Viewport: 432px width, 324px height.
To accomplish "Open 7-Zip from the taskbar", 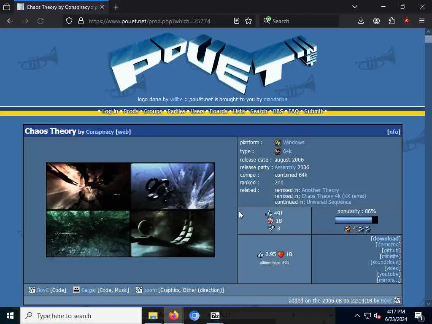I will [215, 316].
